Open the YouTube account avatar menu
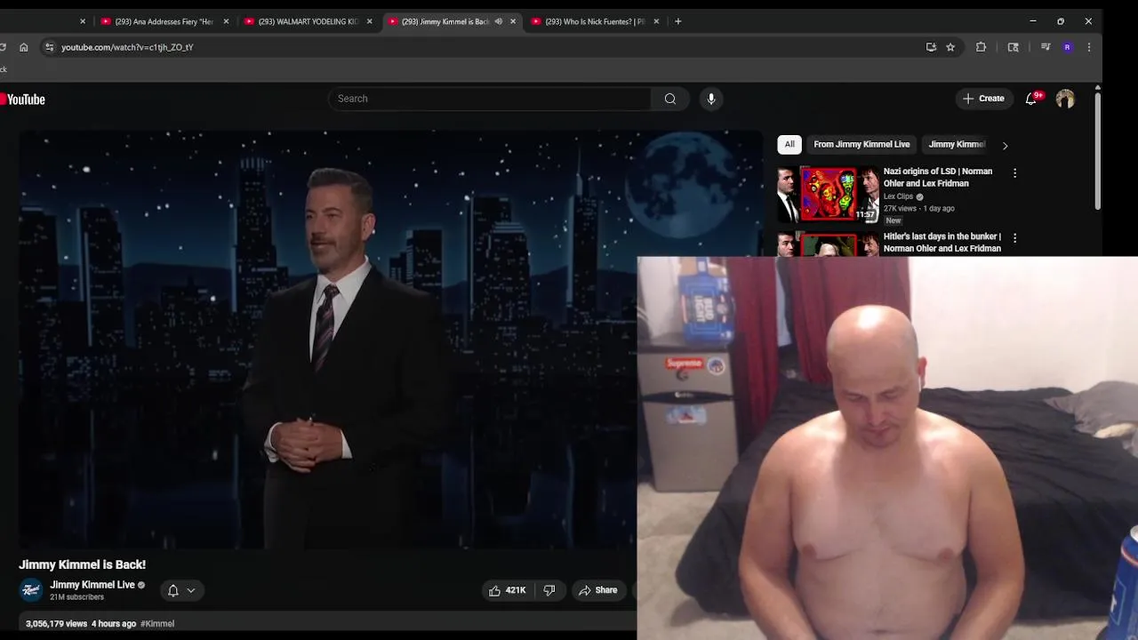This screenshot has width=1138, height=640. [x=1065, y=99]
